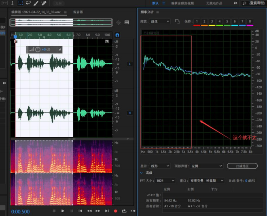The image size is (267, 216).
Task: Toggle hold button 3
Action: coord(212,21)
